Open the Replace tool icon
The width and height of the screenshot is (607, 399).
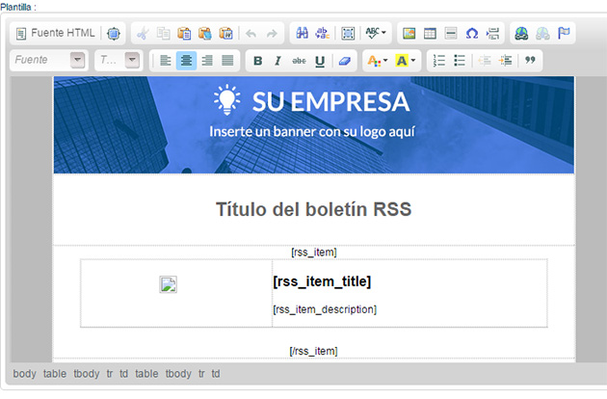point(323,34)
